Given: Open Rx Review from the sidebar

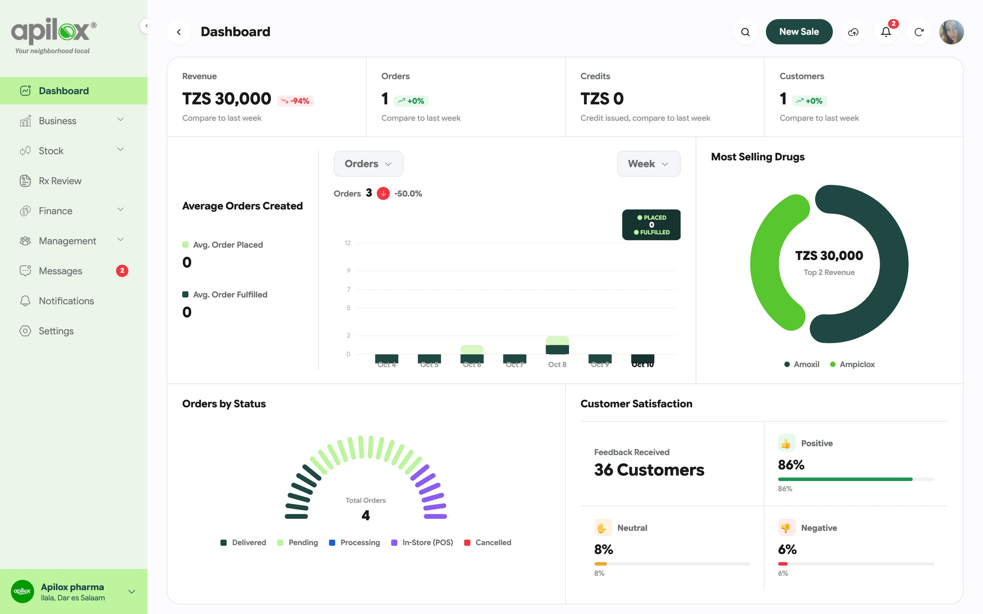Looking at the screenshot, I should 73,181.
